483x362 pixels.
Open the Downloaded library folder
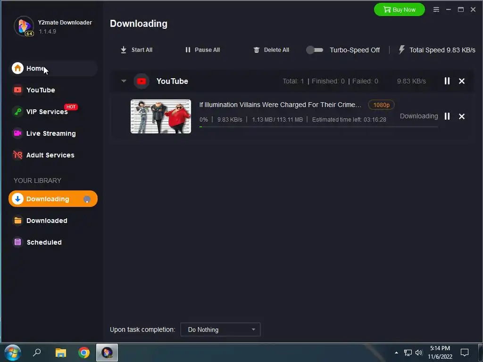pyautogui.click(x=53, y=221)
